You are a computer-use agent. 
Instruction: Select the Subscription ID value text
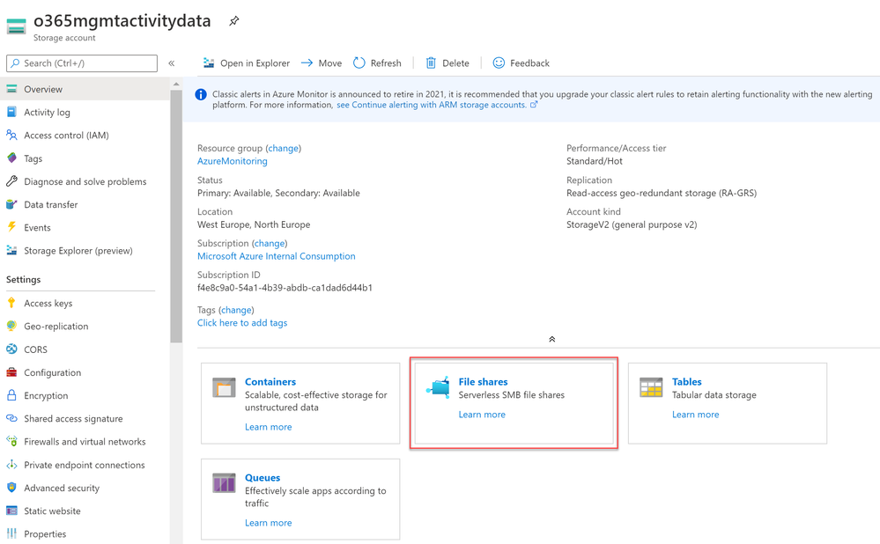point(285,288)
